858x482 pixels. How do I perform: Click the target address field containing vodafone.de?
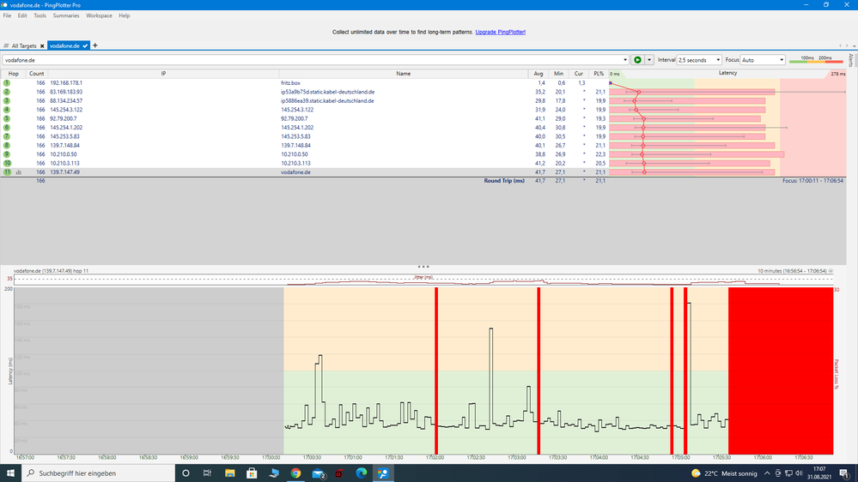point(312,60)
